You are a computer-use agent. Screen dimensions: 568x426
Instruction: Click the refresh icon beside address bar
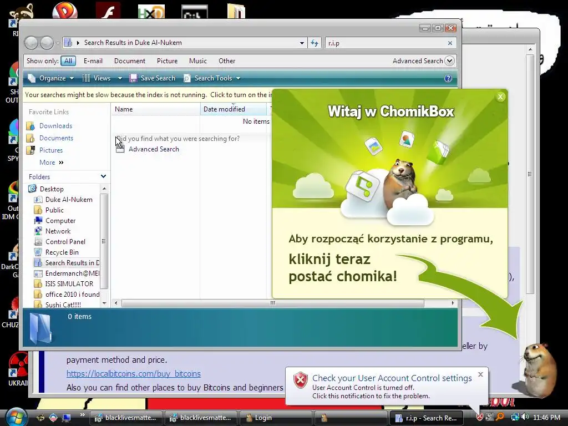point(315,43)
